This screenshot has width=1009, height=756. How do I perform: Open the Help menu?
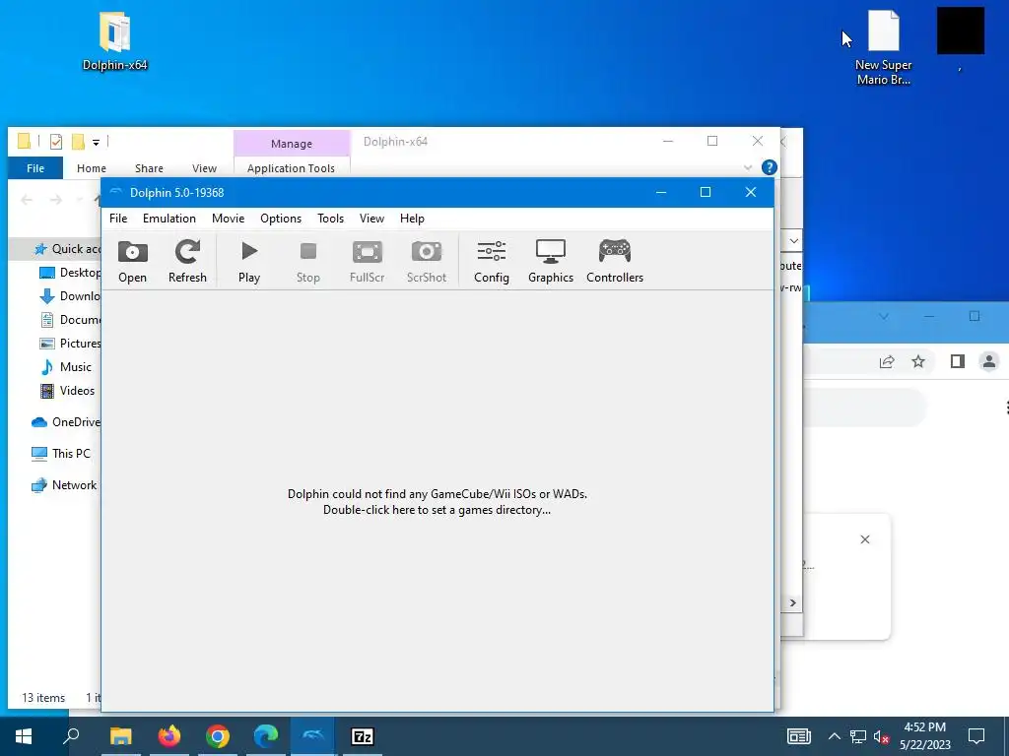tap(412, 219)
